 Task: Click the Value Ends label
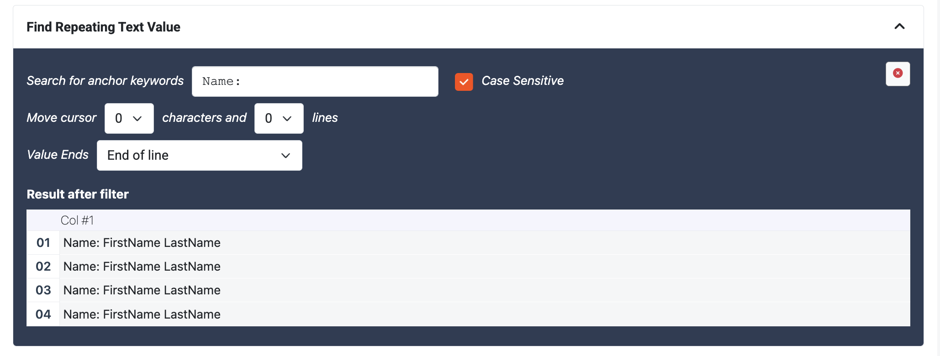58,155
